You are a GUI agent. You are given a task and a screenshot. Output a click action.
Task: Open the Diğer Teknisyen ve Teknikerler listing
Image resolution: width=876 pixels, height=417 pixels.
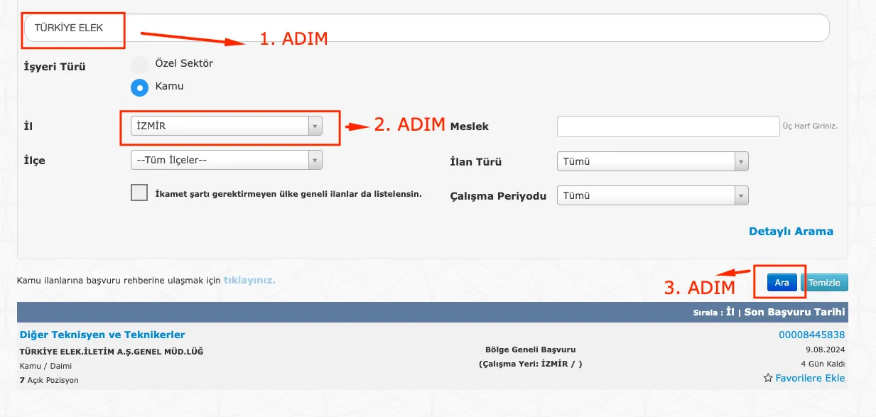pyautogui.click(x=102, y=335)
